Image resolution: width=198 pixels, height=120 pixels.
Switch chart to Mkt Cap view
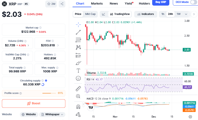click(90, 14)
